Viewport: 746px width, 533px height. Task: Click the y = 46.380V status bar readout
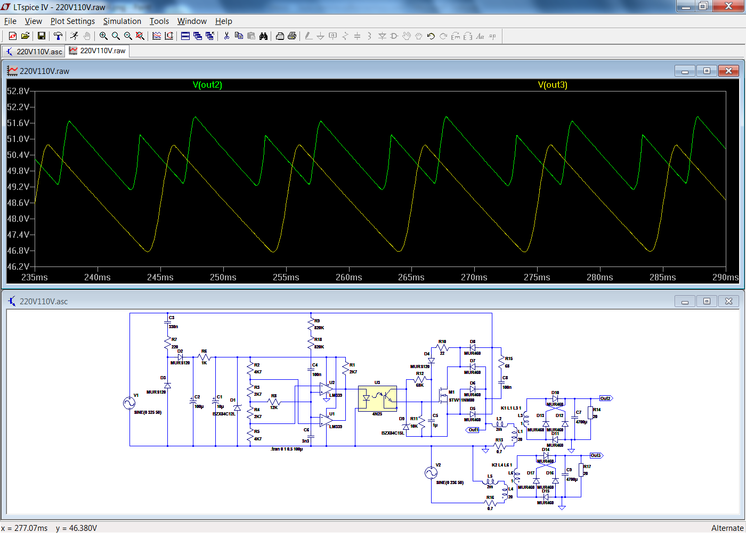pyautogui.click(x=76, y=528)
